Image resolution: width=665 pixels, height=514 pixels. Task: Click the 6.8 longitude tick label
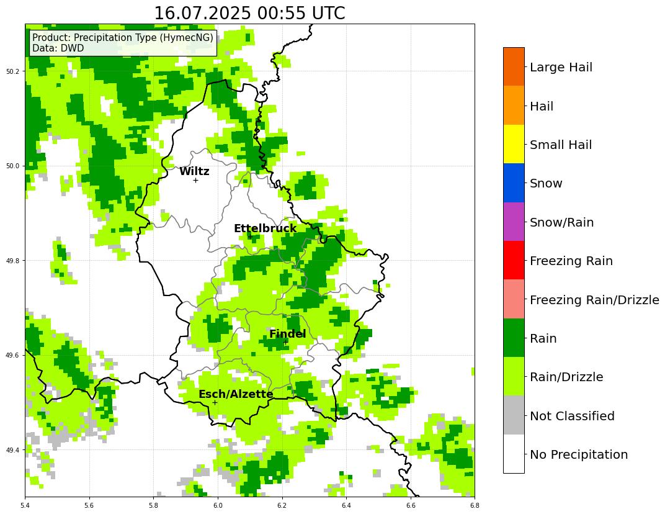[475, 505]
